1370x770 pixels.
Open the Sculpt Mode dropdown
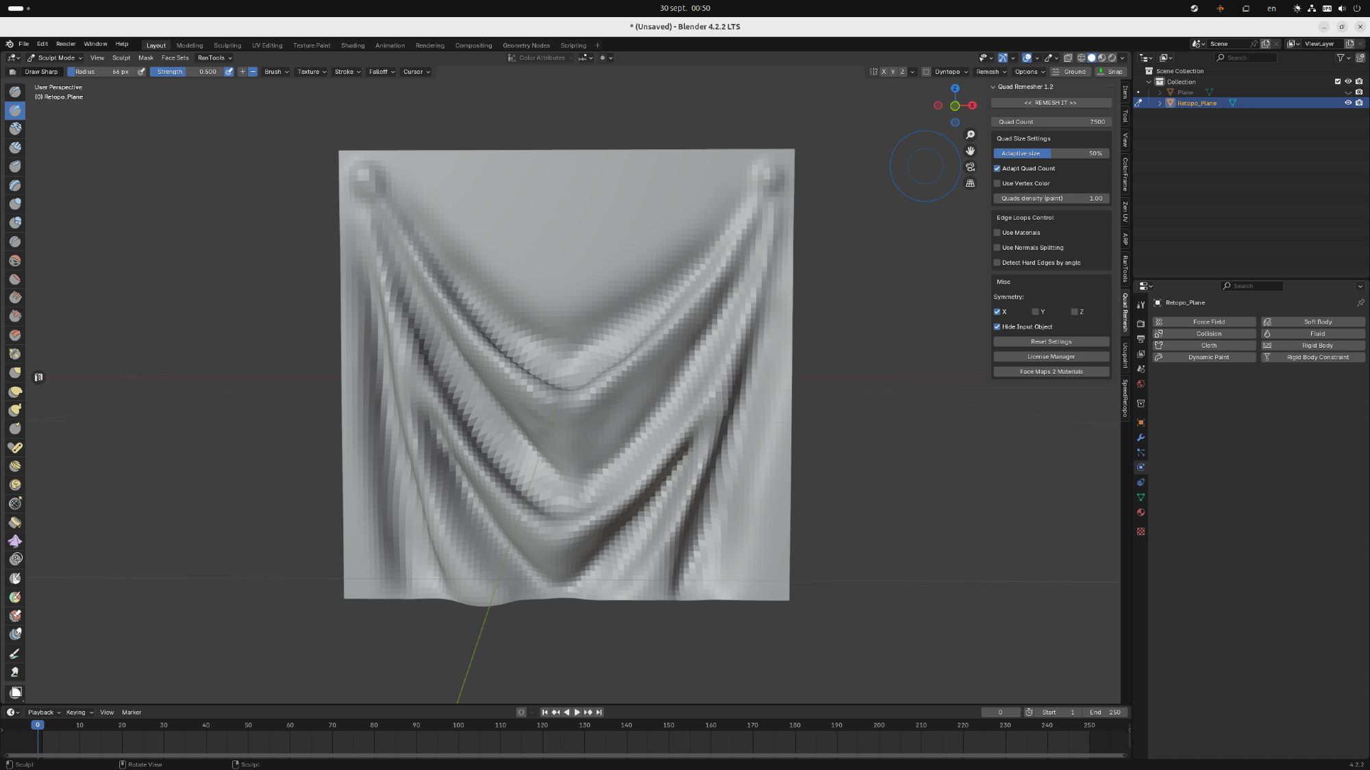(55, 58)
